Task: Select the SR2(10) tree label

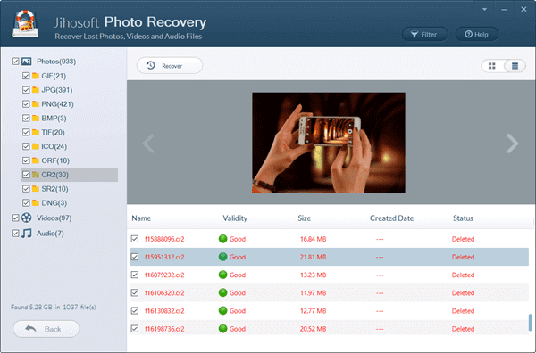Action: click(54, 189)
